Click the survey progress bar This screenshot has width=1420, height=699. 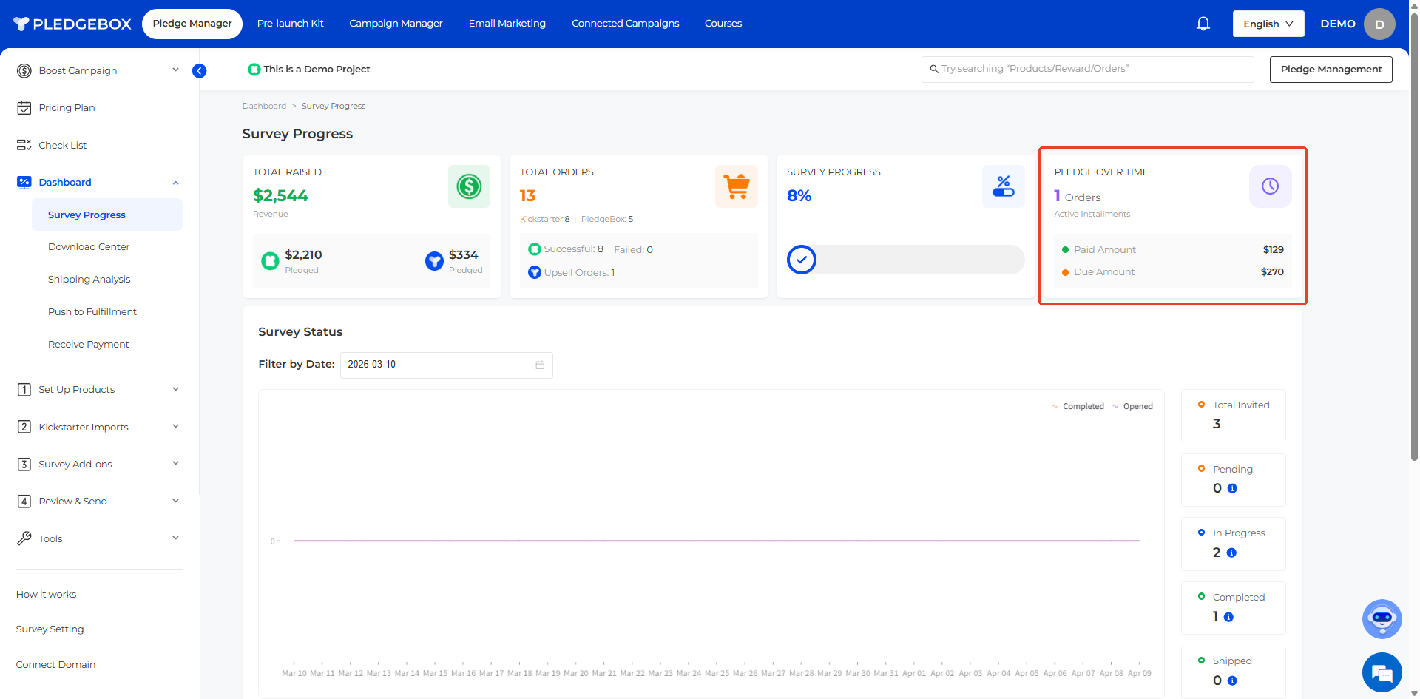[x=905, y=260]
